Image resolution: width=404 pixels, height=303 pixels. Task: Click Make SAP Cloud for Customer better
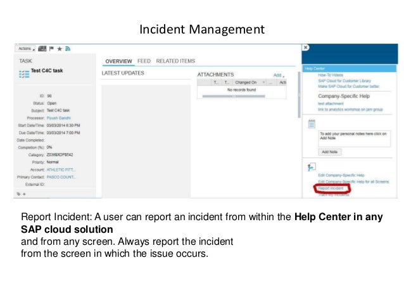(349, 86)
